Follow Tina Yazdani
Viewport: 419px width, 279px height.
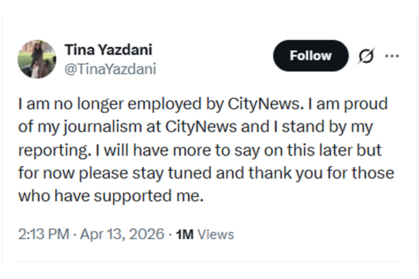click(x=310, y=56)
